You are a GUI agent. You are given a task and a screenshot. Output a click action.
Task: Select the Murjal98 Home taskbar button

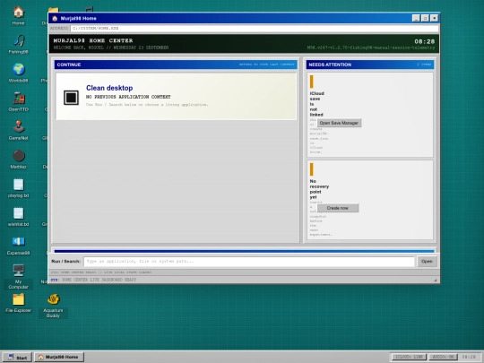tap(59, 357)
